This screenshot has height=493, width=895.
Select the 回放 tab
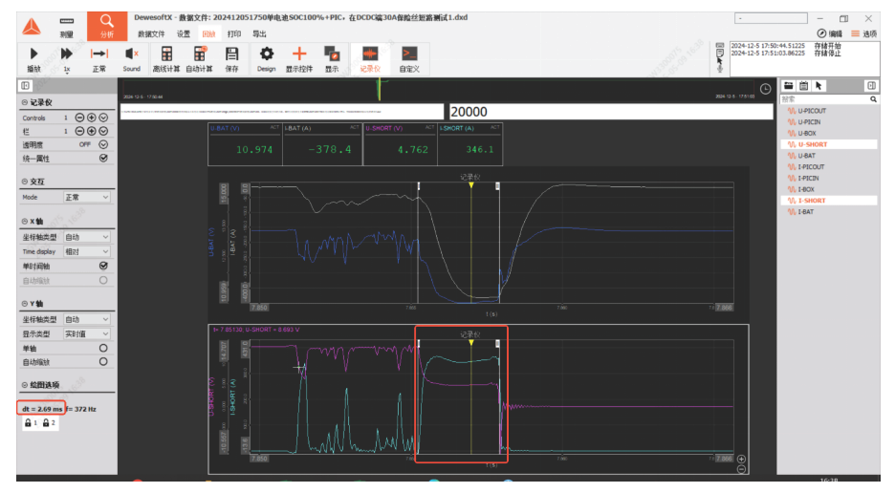(208, 34)
